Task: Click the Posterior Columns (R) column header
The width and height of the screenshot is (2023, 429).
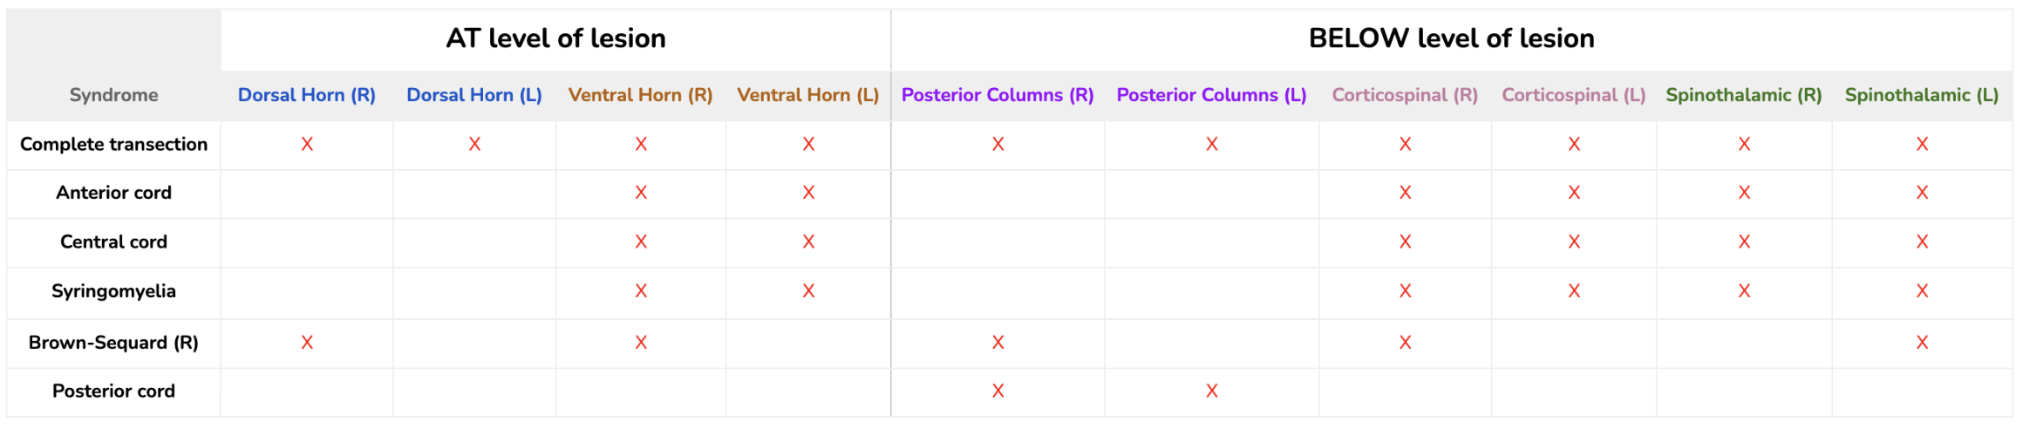Action: [998, 95]
